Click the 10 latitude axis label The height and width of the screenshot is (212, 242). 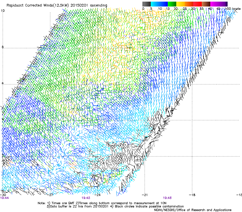(3, 11)
